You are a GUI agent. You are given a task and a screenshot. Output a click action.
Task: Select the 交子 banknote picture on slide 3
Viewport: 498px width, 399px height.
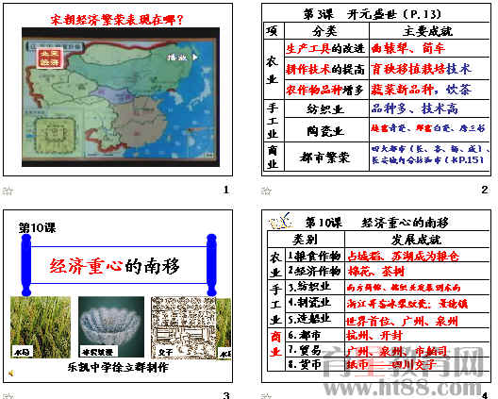(x=184, y=327)
